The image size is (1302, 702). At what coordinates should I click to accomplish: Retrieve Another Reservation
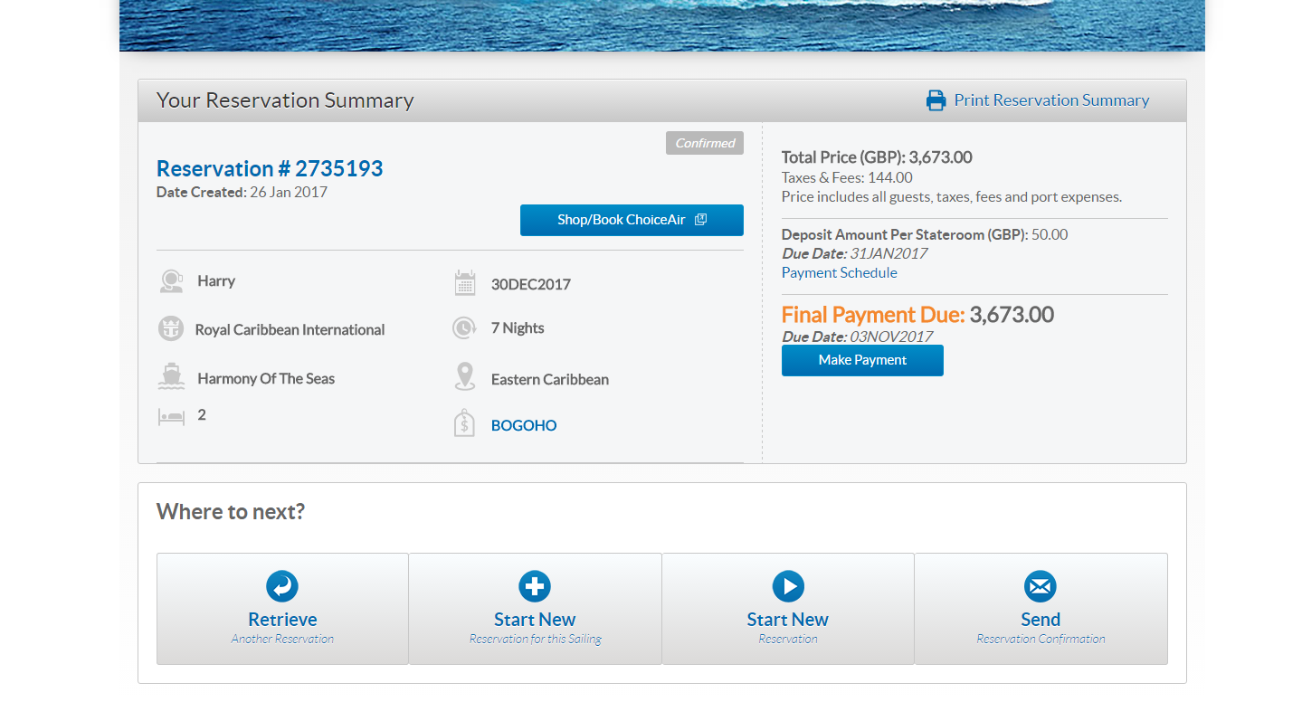282,609
